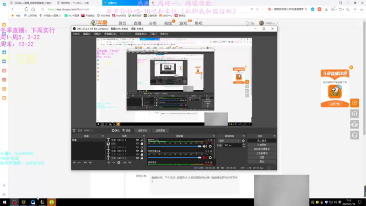Open the Windows Start menu
366x206 pixels.
click(5, 202)
